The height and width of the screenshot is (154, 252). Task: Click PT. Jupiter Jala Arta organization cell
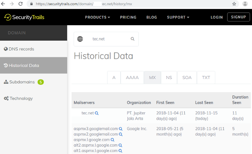(136, 116)
